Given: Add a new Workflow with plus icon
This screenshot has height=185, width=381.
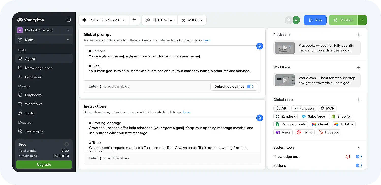Looking at the screenshot, I should (359, 67).
